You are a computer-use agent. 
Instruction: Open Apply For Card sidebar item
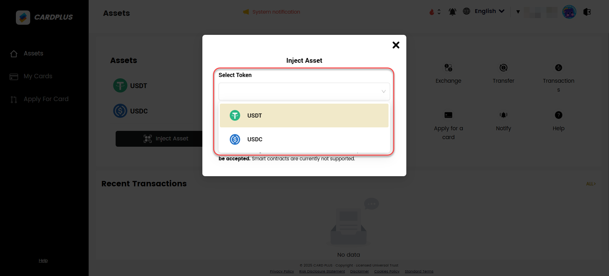click(46, 99)
